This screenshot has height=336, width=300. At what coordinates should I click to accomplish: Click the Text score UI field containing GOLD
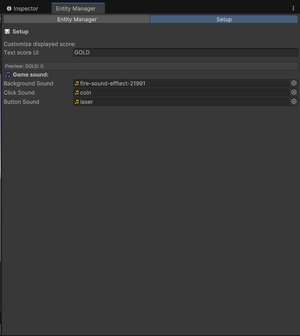(186, 53)
